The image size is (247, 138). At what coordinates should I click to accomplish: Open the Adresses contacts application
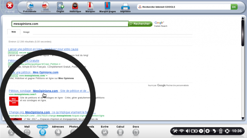(x=58, y=130)
